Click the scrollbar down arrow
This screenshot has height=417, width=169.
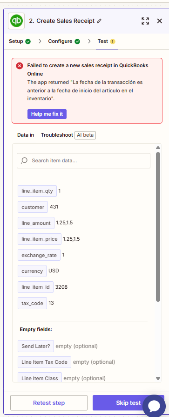pos(158,378)
